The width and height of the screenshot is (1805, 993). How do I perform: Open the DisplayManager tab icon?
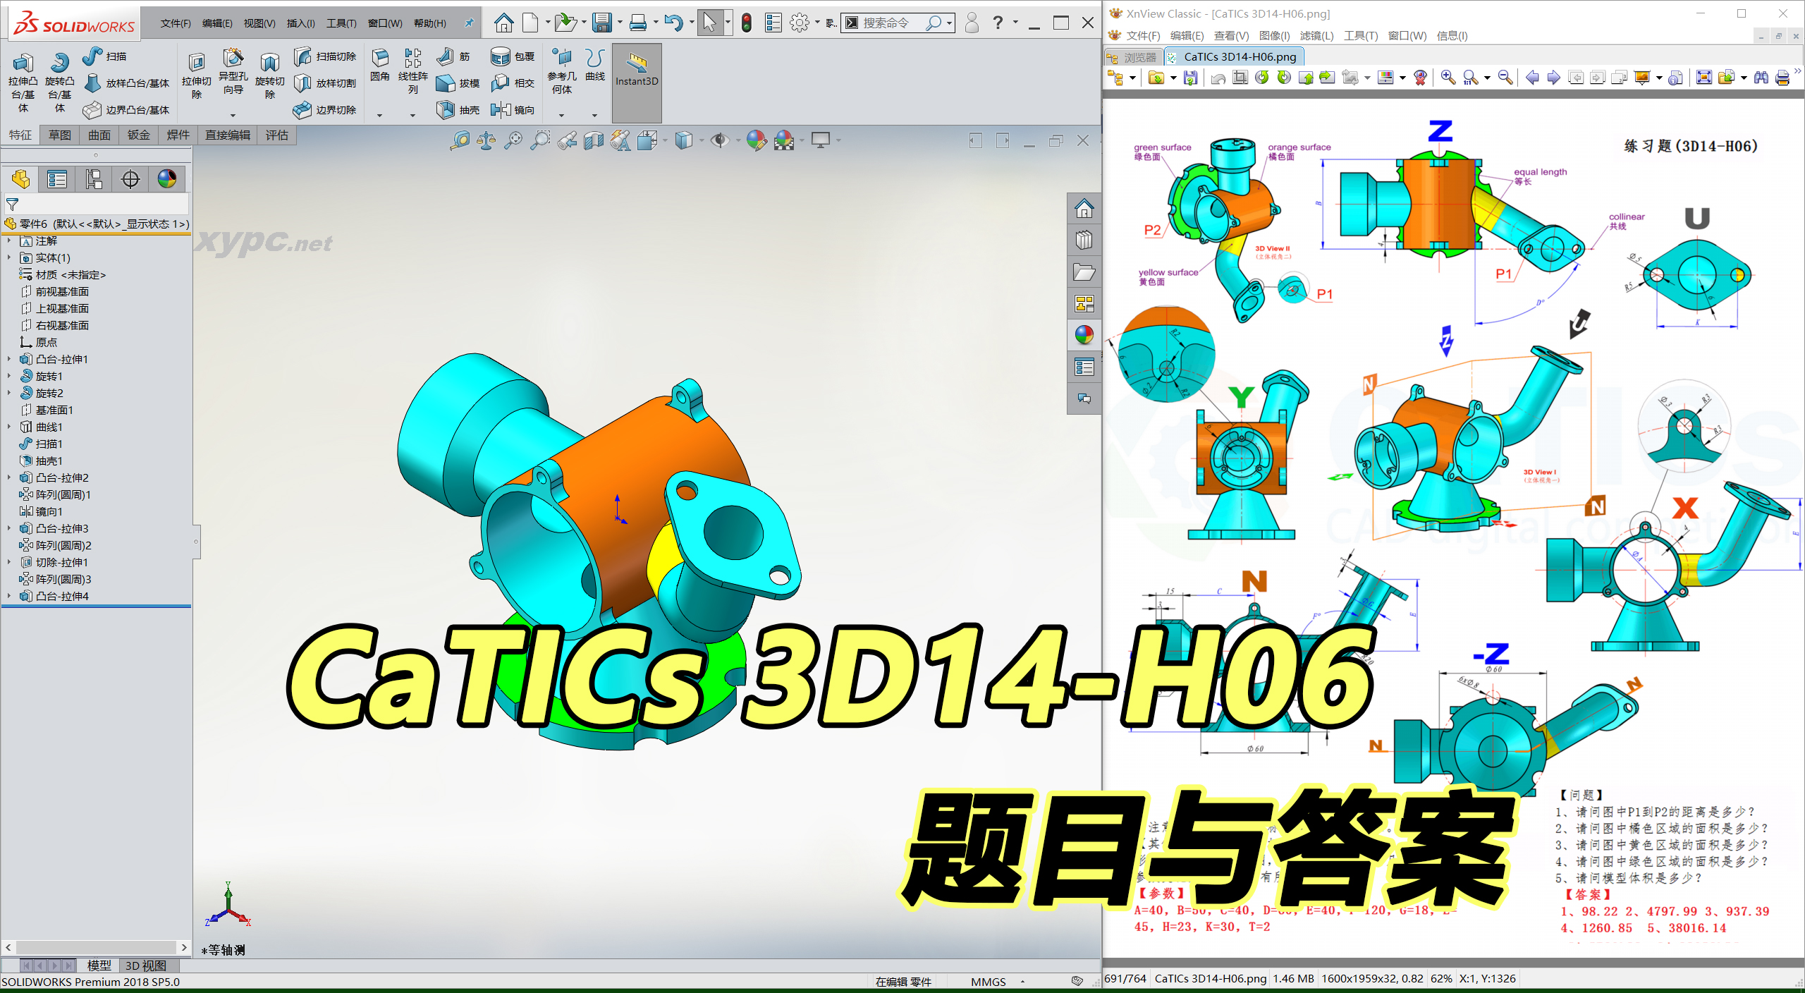167,180
